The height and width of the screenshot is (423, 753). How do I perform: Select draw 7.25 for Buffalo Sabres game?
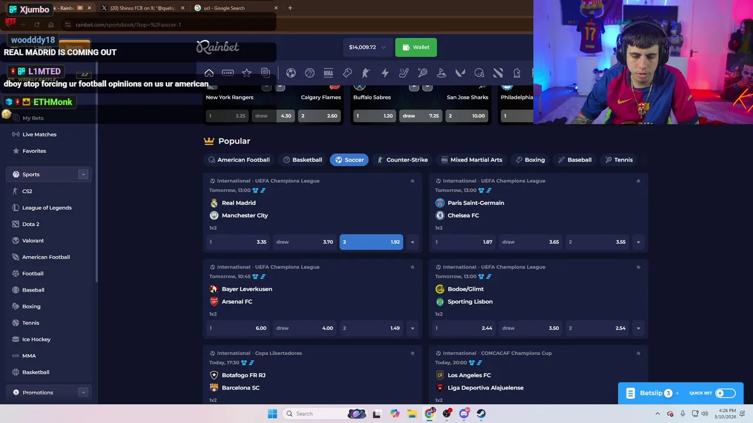[x=421, y=116]
